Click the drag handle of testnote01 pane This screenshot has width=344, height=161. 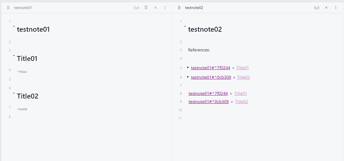pos(8,8)
